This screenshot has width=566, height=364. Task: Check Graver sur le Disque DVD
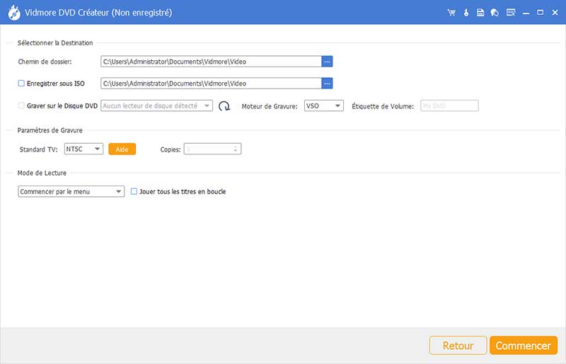pos(21,106)
